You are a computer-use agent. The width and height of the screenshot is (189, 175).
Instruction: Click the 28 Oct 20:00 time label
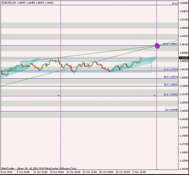point(123,172)
